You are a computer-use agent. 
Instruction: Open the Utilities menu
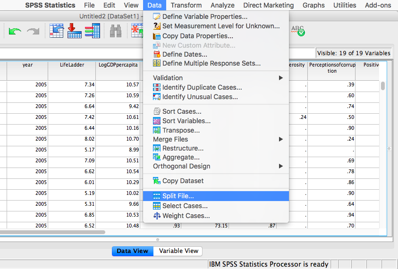tap(345, 5)
